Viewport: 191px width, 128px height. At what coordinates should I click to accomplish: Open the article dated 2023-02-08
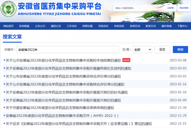(x=63, y=60)
